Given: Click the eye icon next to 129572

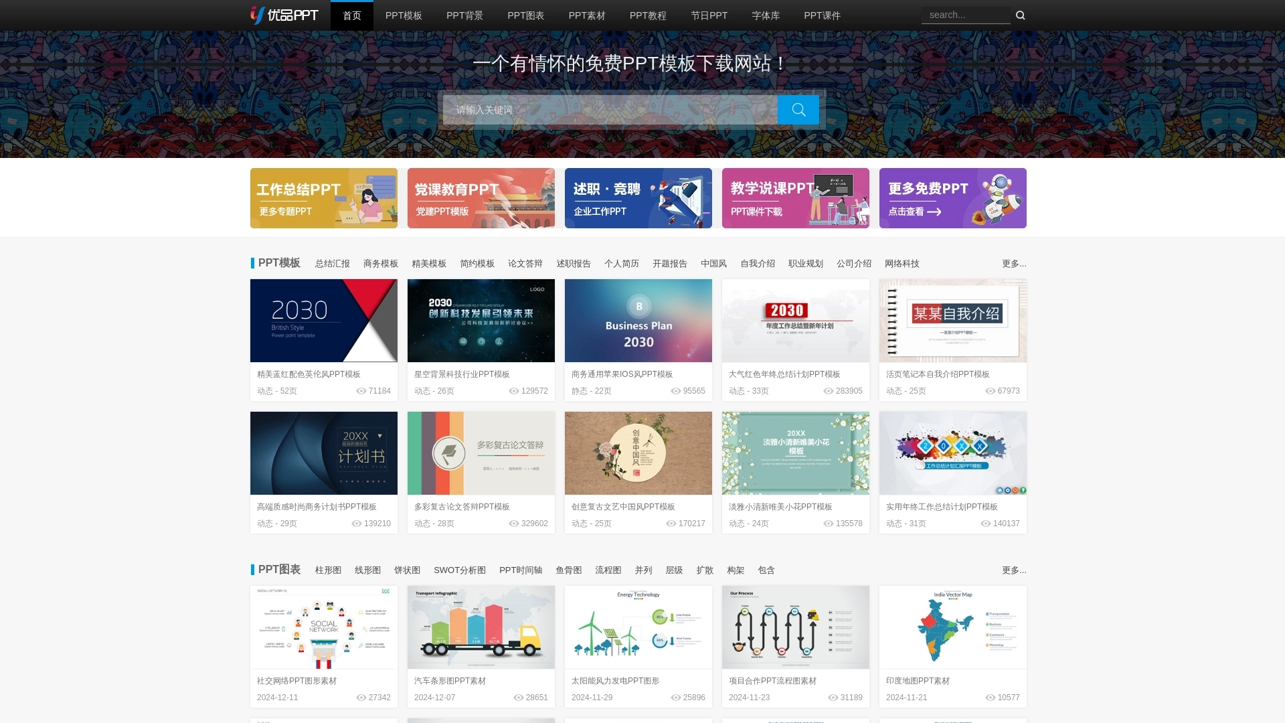Looking at the screenshot, I should (x=514, y=391).
